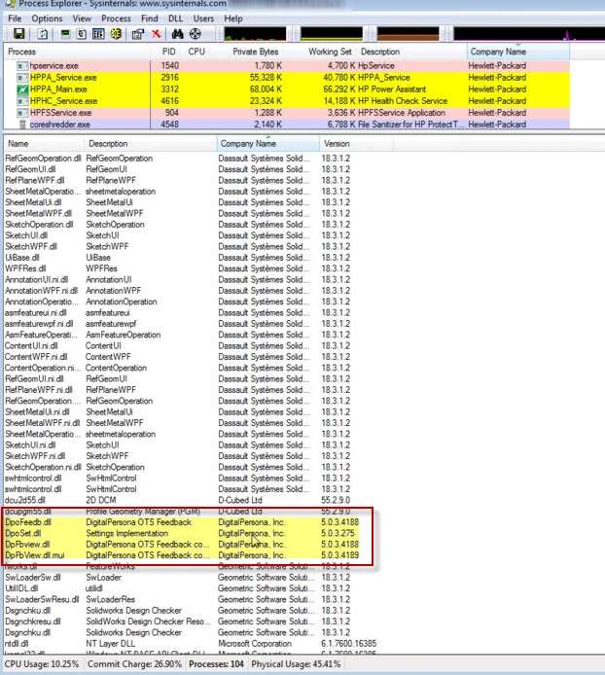This screenshot has height=675, width=605.
Task: Click the Processes: 104 status entry
Action: click(216, 664)
